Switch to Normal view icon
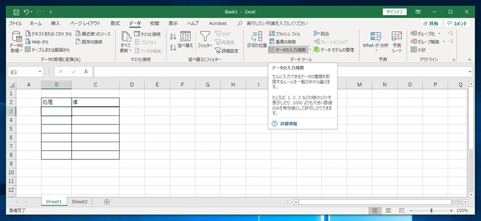 [374, 211]
